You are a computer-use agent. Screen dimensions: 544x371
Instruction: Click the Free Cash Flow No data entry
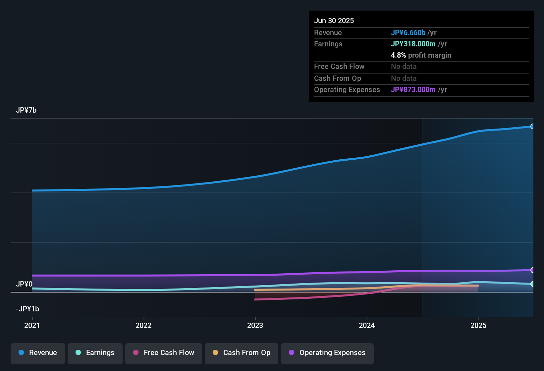(x=404, y=66)
